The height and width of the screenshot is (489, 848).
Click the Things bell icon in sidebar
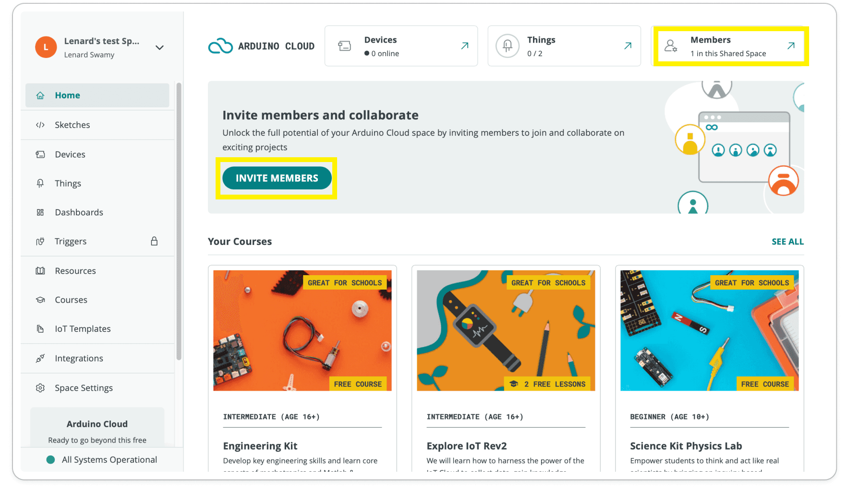pyautogui.click(x=40, y=183)
